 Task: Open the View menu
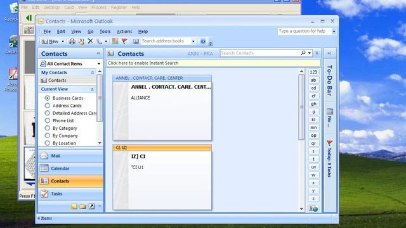coord(76,32)
